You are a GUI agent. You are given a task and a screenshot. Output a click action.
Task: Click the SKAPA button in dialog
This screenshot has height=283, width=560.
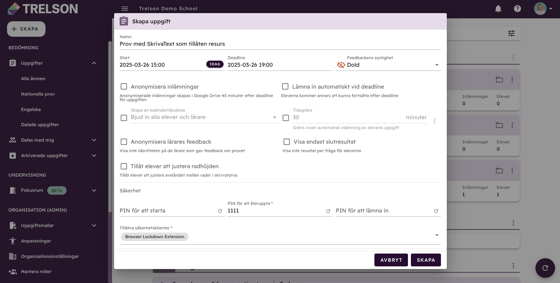pyautogui.click(x=426, y=260)
